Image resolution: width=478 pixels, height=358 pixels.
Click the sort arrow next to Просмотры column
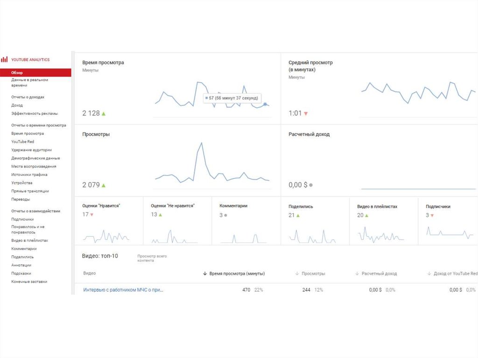297,274
